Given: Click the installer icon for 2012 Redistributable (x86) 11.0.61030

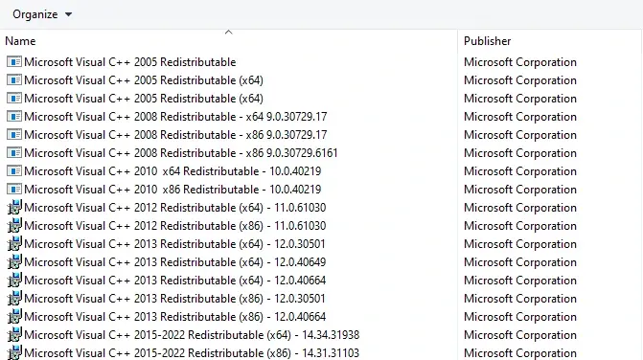Looking at the screenshot, I should click(x=14, y=226).
